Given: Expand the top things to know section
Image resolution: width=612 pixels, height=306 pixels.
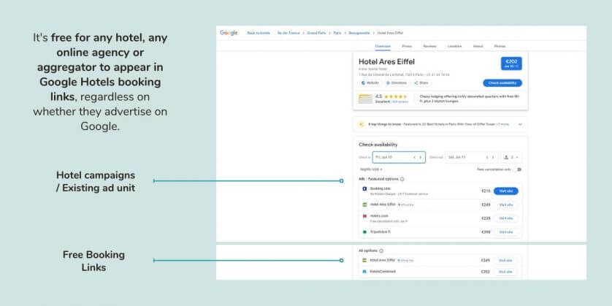Looking at the screenshot, I should click(x=520, y=124).
